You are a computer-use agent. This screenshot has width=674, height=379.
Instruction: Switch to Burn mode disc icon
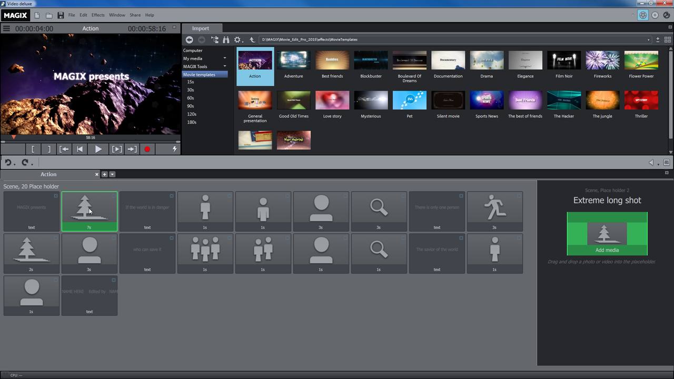click(655, 15)
